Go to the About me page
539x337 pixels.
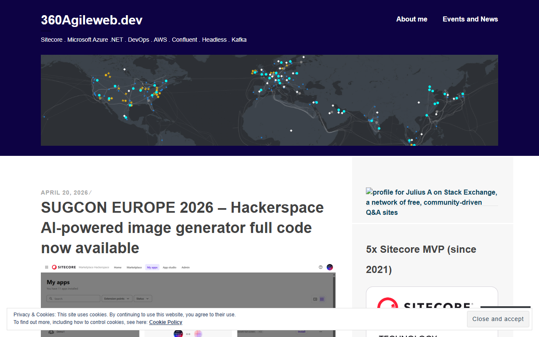412,19
